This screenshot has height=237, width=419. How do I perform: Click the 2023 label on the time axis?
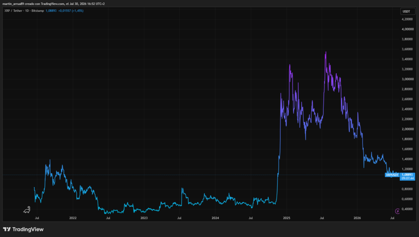click(x=144, y=218)
